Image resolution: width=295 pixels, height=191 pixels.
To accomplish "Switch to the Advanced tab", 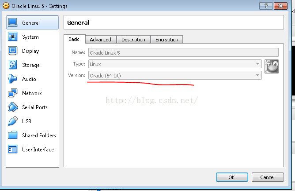I will 101,40.
